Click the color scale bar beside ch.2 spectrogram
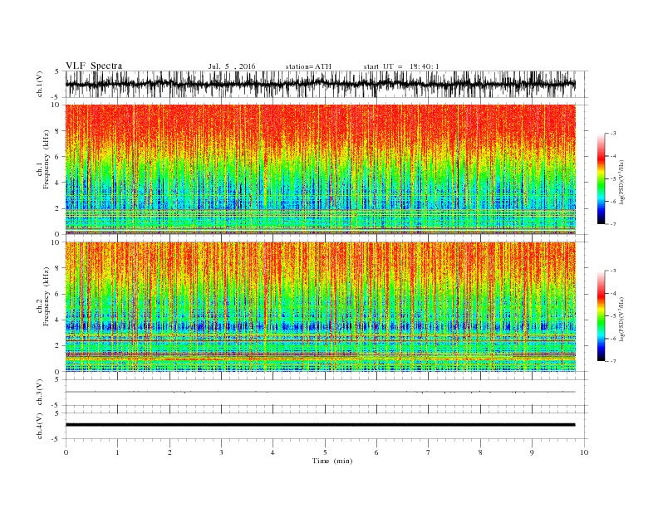658x508 pixels. click(x=601, y=315)
